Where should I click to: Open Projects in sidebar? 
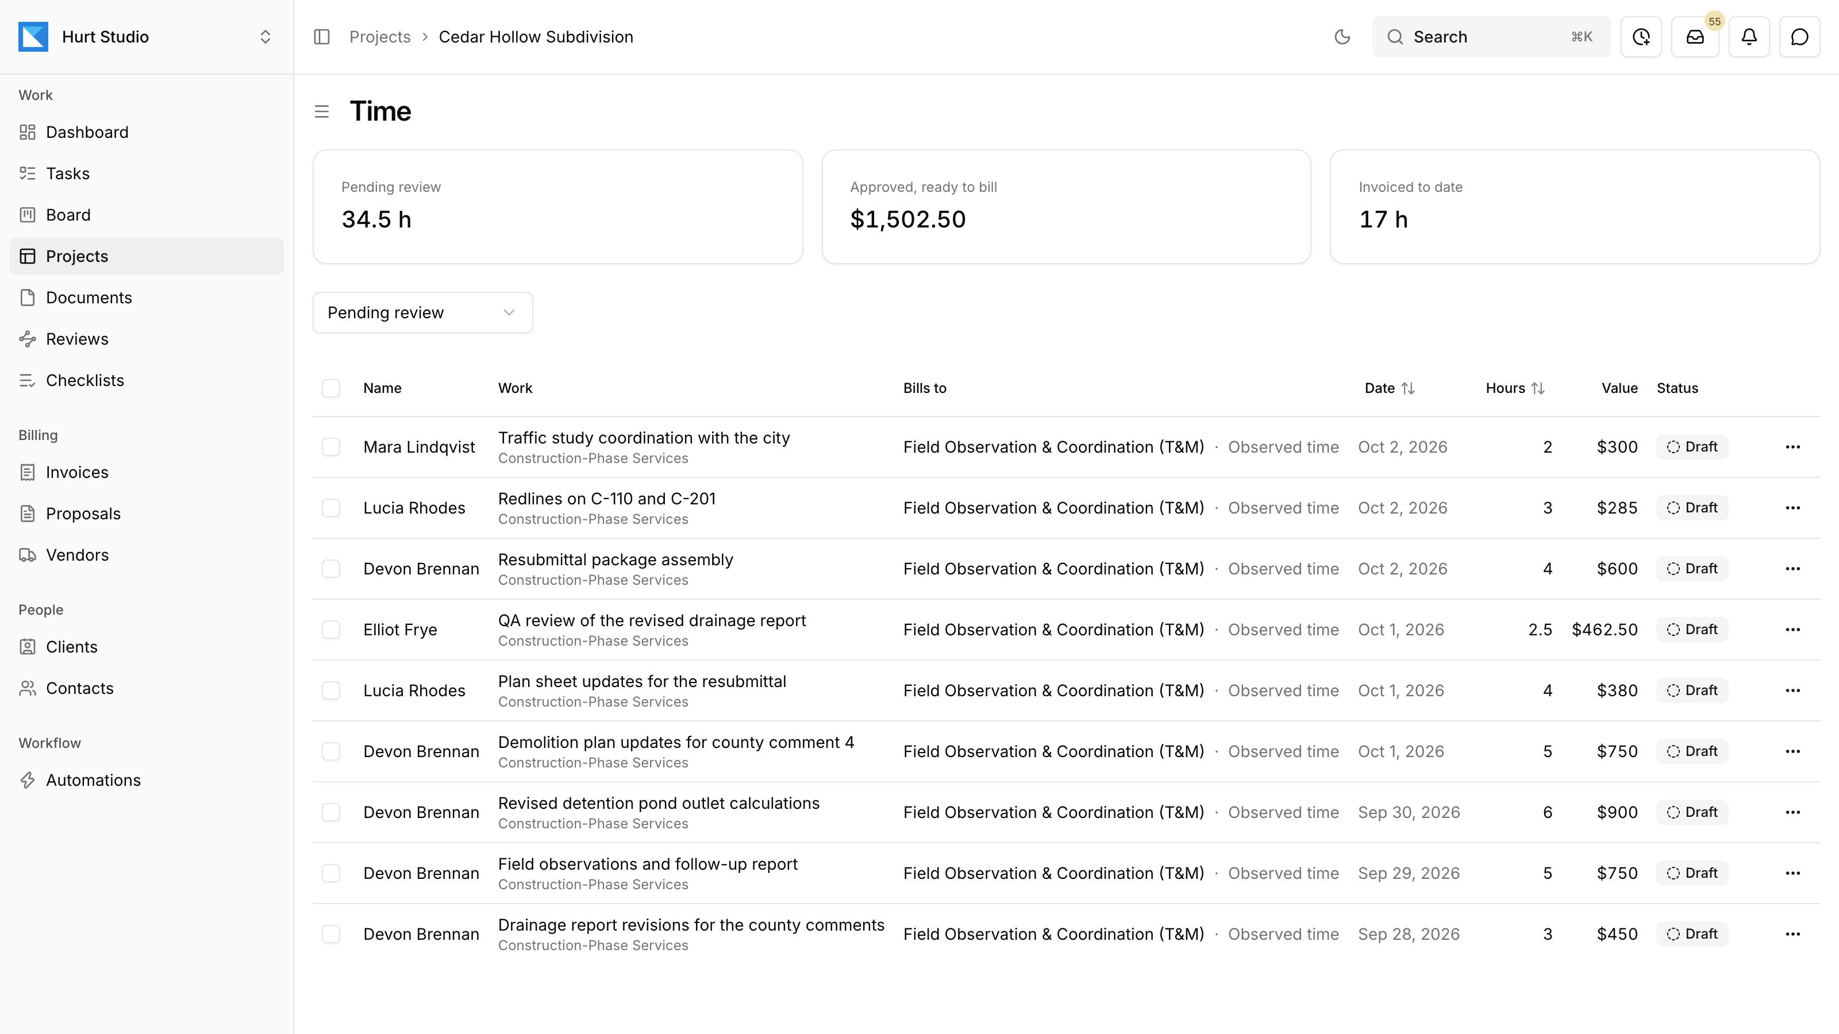pos(147,256)
